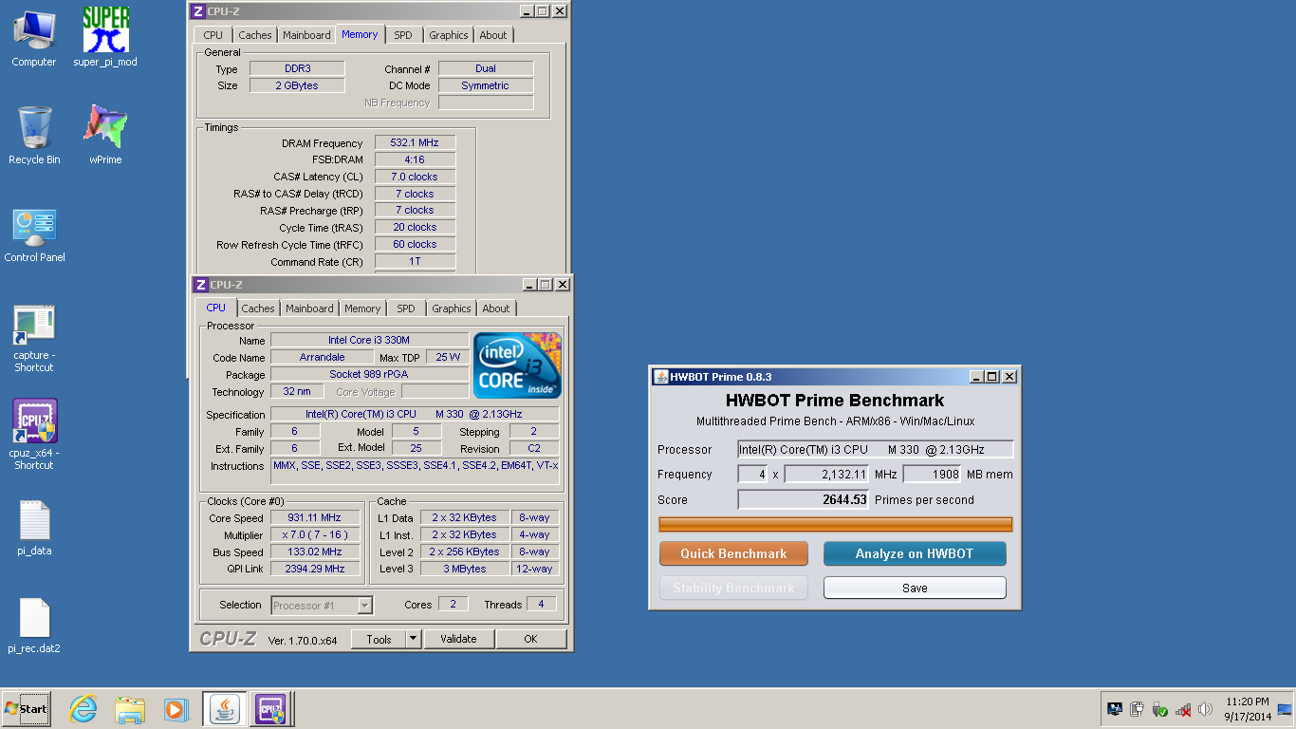Click the CPU-Z taskbar icon

tap(269, 709)
